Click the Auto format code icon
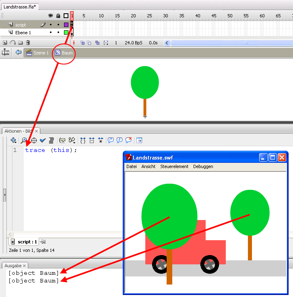 52,140
